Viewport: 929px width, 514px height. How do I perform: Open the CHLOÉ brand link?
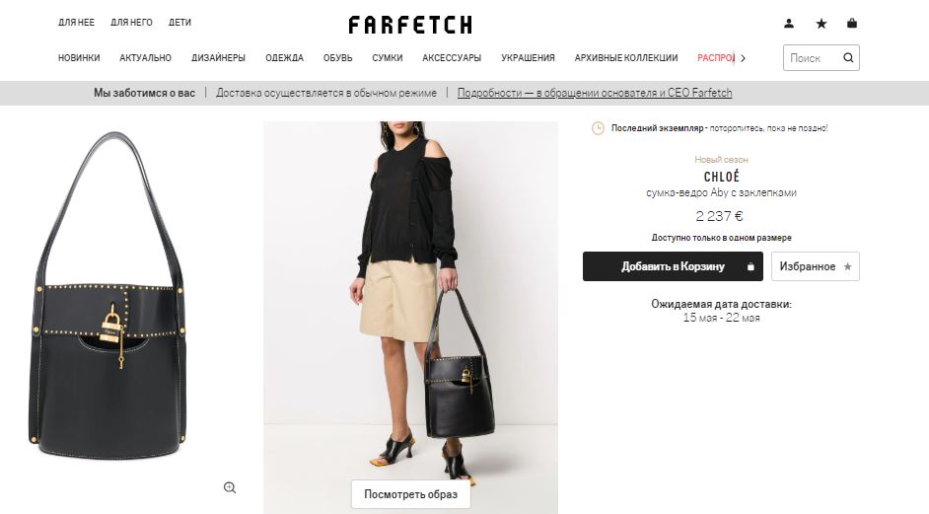pyautogui.click(x=721, y=176)
